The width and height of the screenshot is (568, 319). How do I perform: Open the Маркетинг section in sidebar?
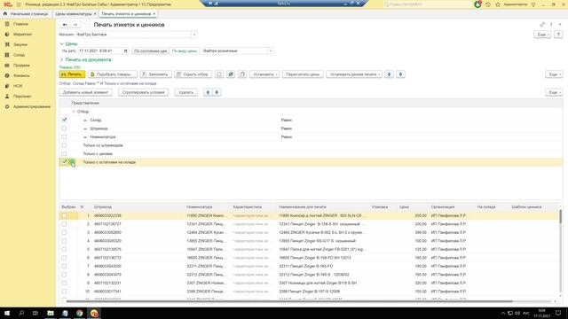(22, 35)
